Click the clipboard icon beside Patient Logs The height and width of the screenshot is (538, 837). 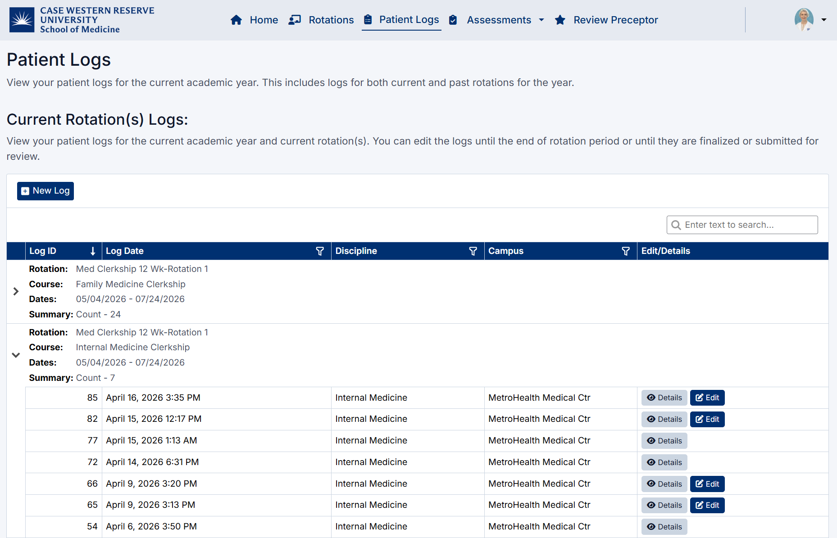tap(368, 20)
